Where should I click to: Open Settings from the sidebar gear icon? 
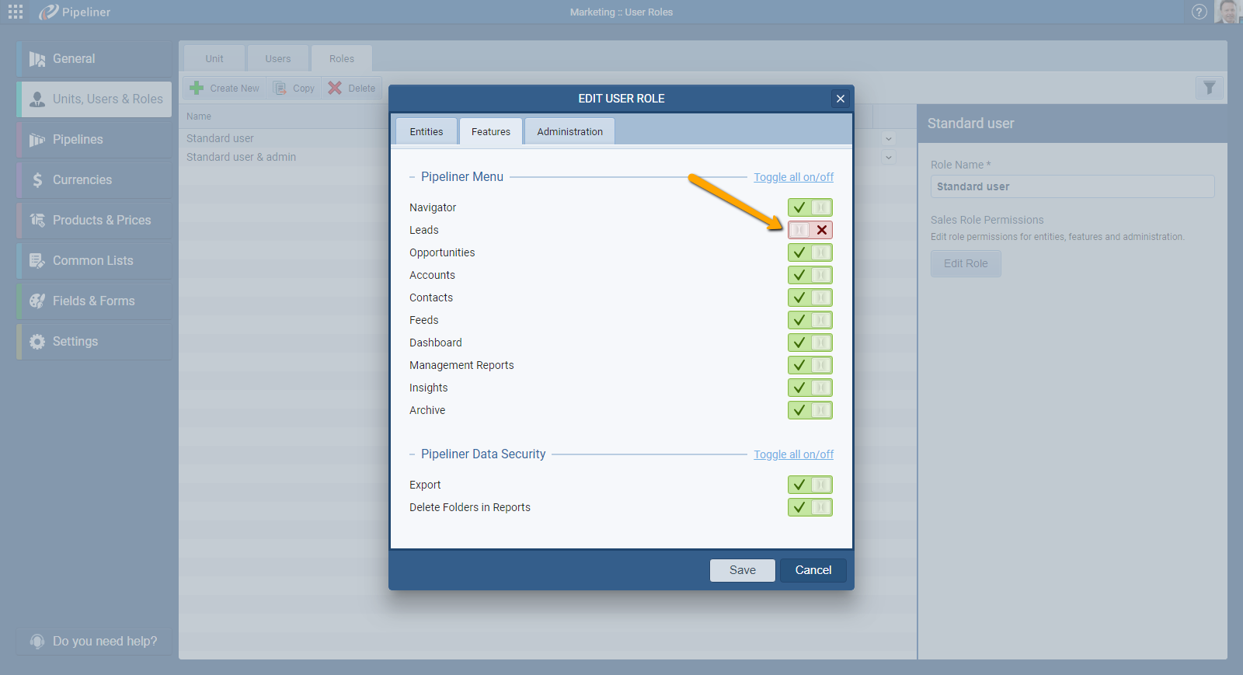coord(37,342)
